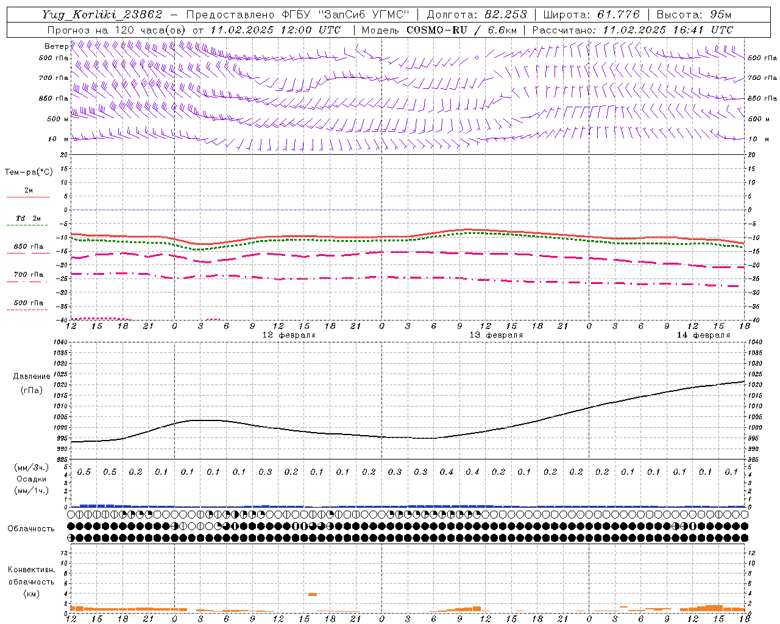The width and height of the screenshot is (780, 624).
Task: Click the Ветер wind section label
Action: pos(56,46)
